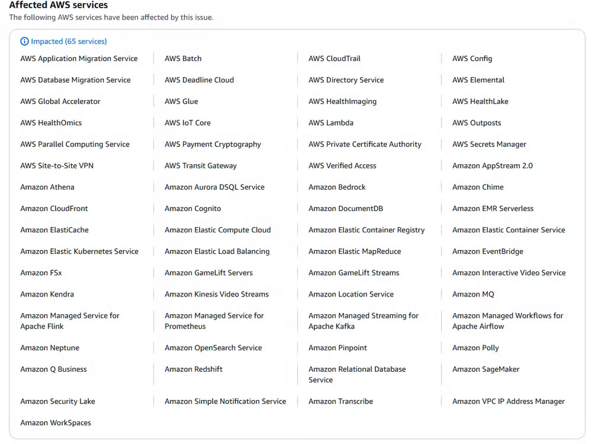Click Amazon Managed Streaming for Apache Kafka
This screenshot has height=444, width=592.
pyautogui.click(x=363, y=321)
